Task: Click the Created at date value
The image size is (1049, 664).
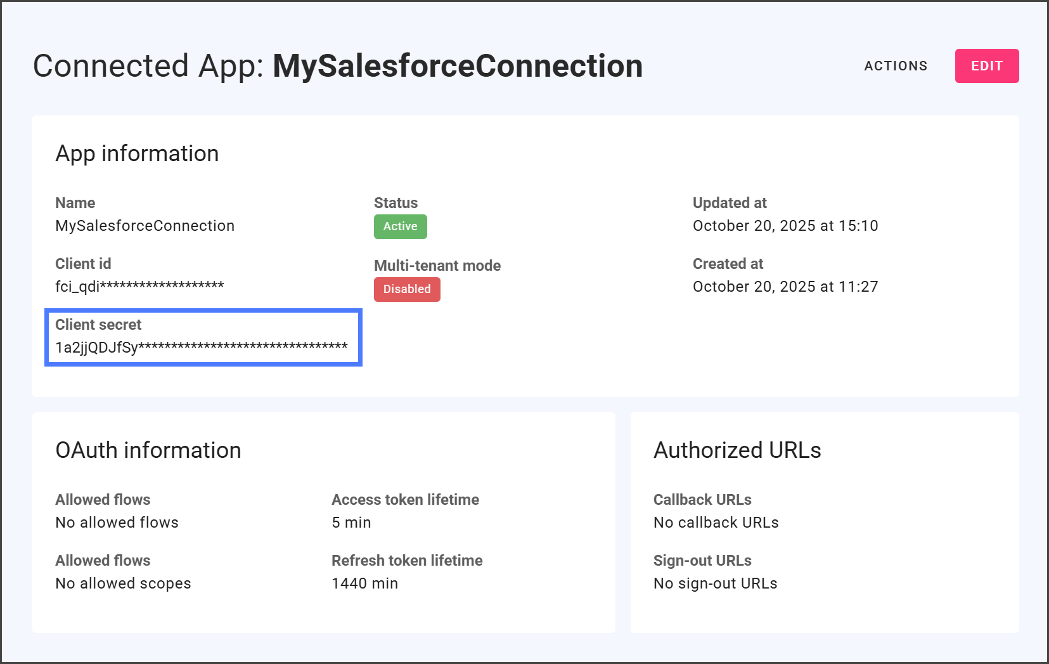Action: 785,287
